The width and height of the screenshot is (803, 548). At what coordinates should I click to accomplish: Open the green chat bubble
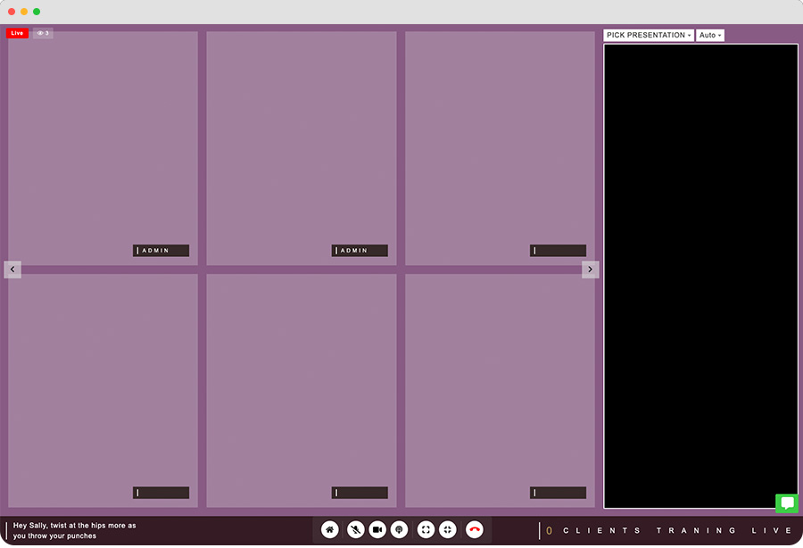pos(787,503)
